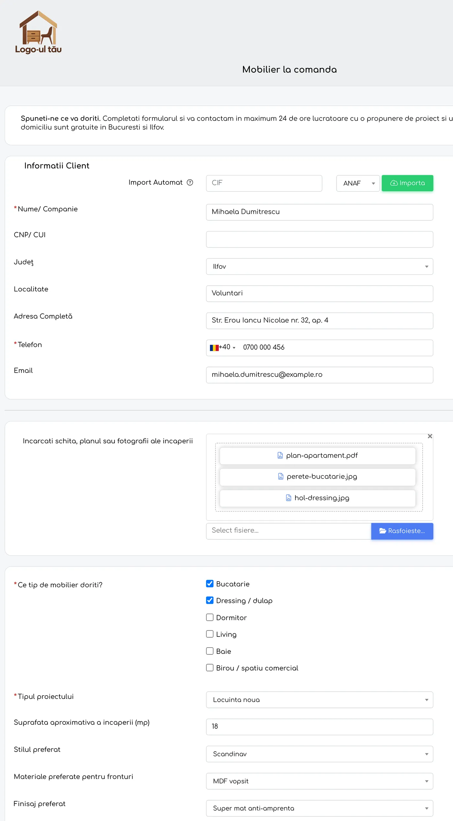453x821 pixels.
Task: Click the blue Rasfoieste button
Action: [402, 531]
